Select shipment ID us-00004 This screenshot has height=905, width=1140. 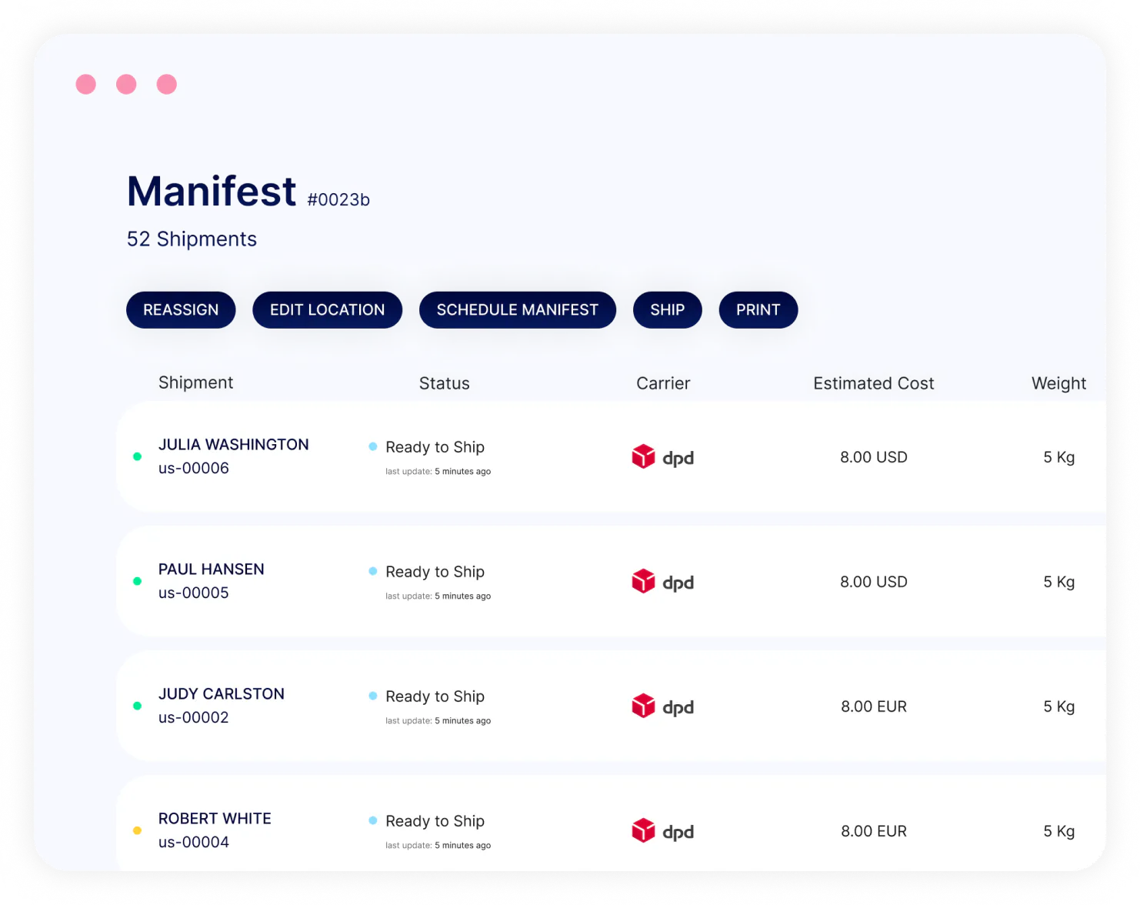[194, 842]
